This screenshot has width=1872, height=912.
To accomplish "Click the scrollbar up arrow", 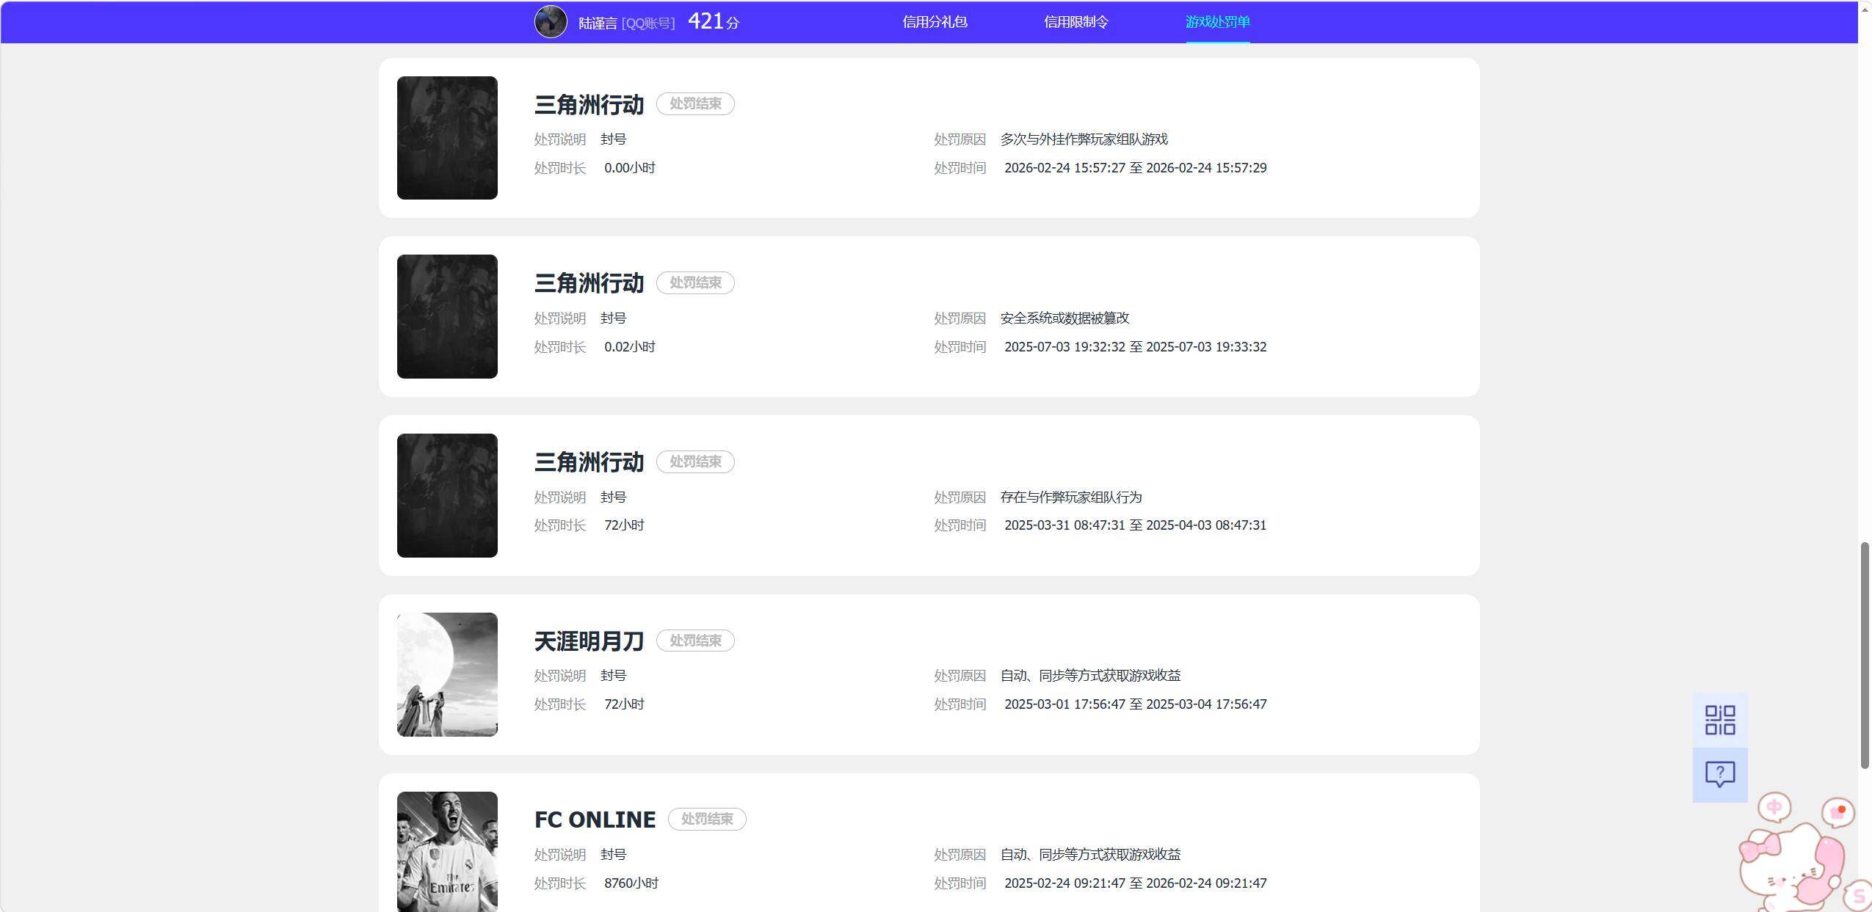I will pyautogui.click(x=1865, y=9).
